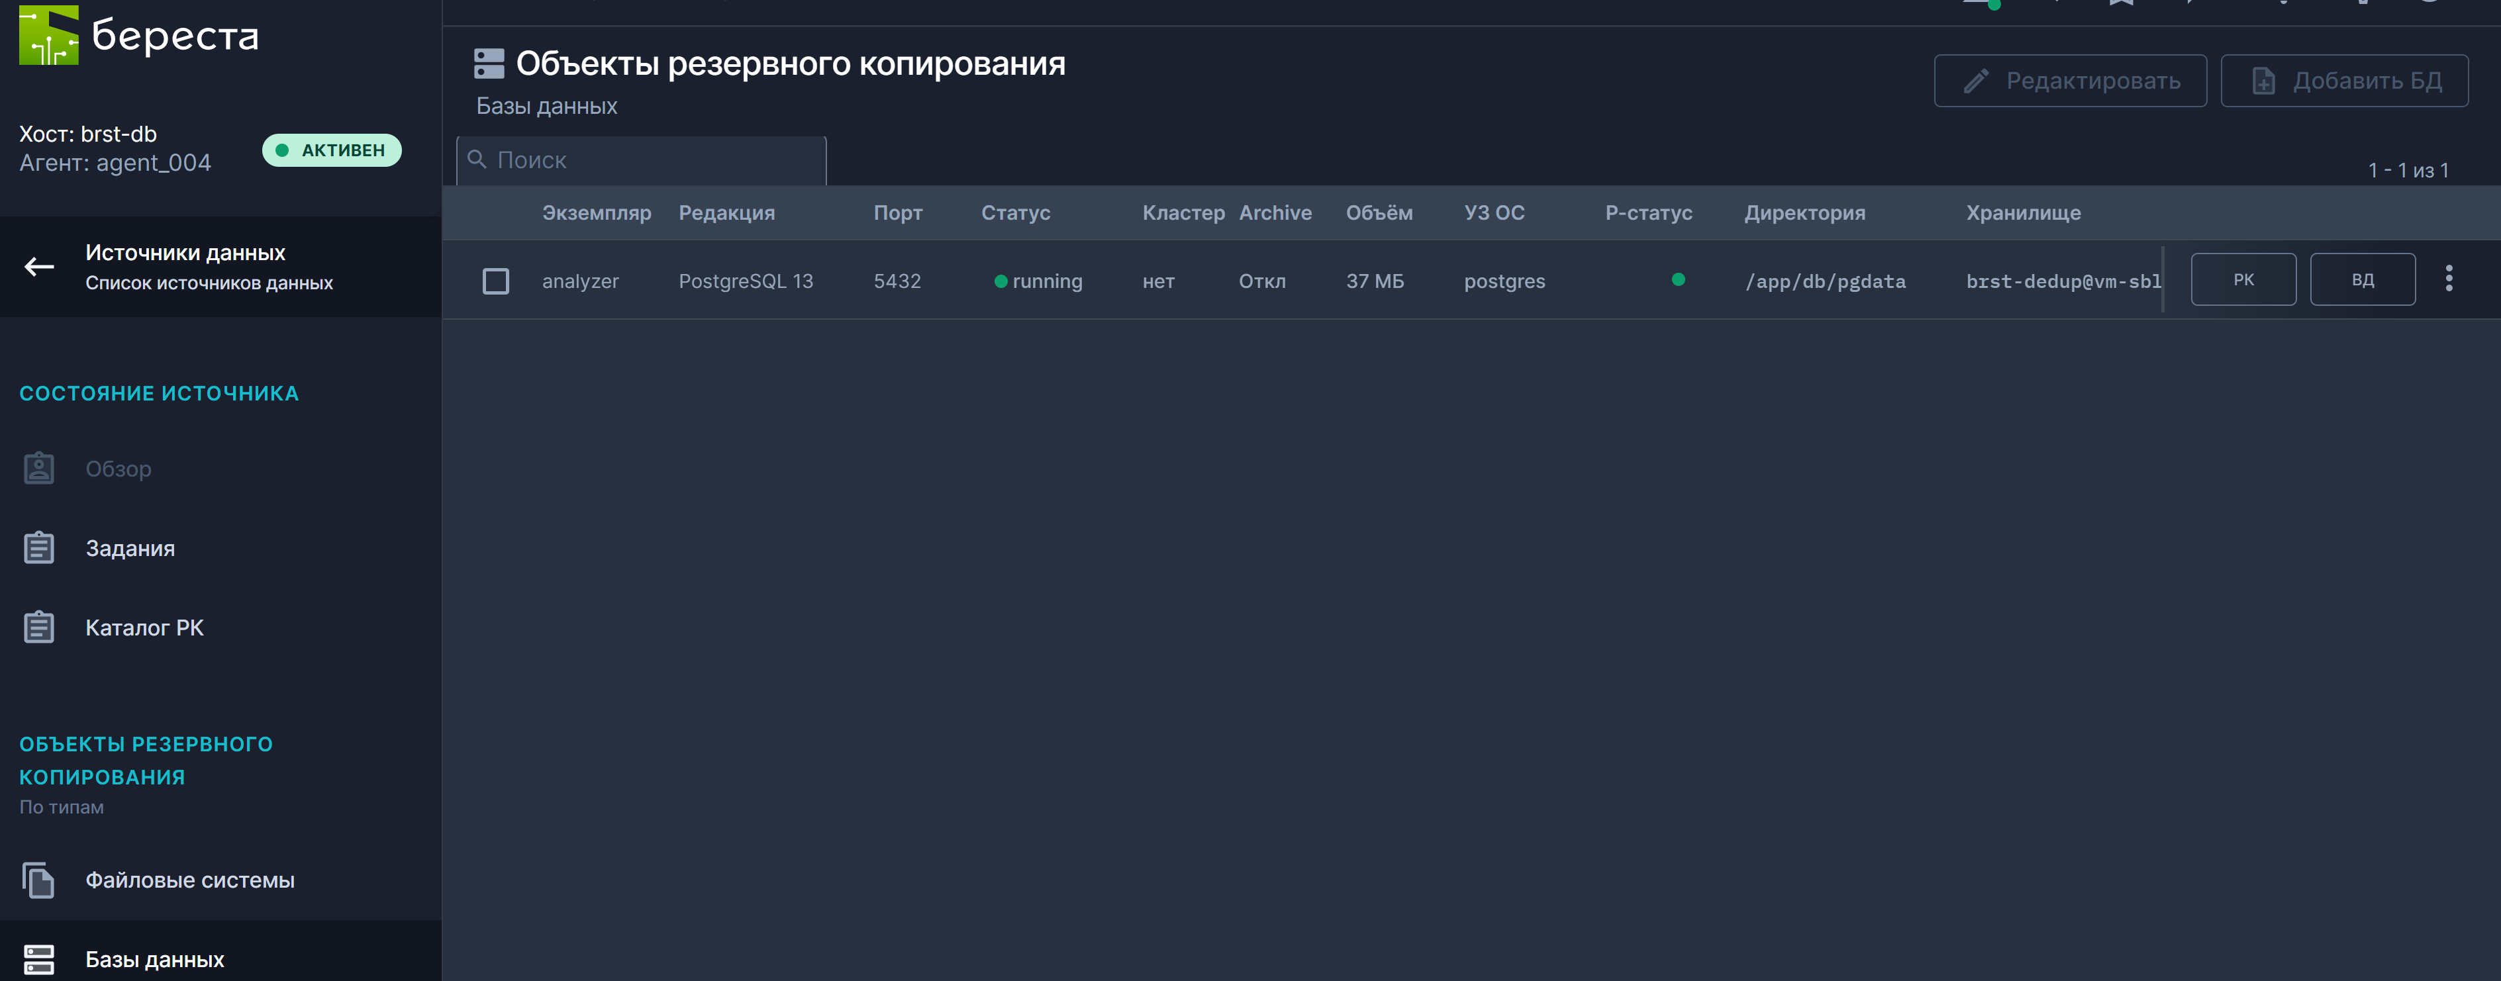Check the checkbox on the analyzer row

point(496,281)
